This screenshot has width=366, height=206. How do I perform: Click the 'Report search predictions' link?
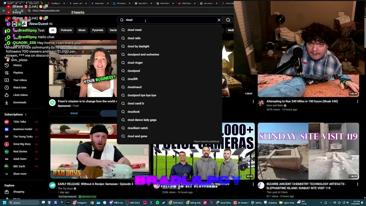coord(206,141)
